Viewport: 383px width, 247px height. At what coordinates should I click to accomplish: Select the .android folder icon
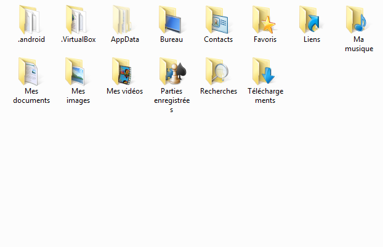click(x=30, y=20)
